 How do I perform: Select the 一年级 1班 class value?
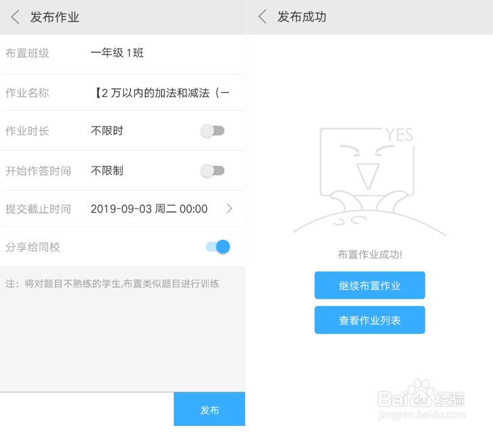117,53
